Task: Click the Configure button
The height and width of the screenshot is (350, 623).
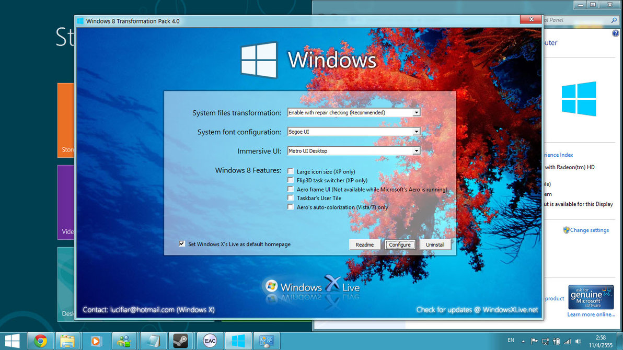Action: 400,244
